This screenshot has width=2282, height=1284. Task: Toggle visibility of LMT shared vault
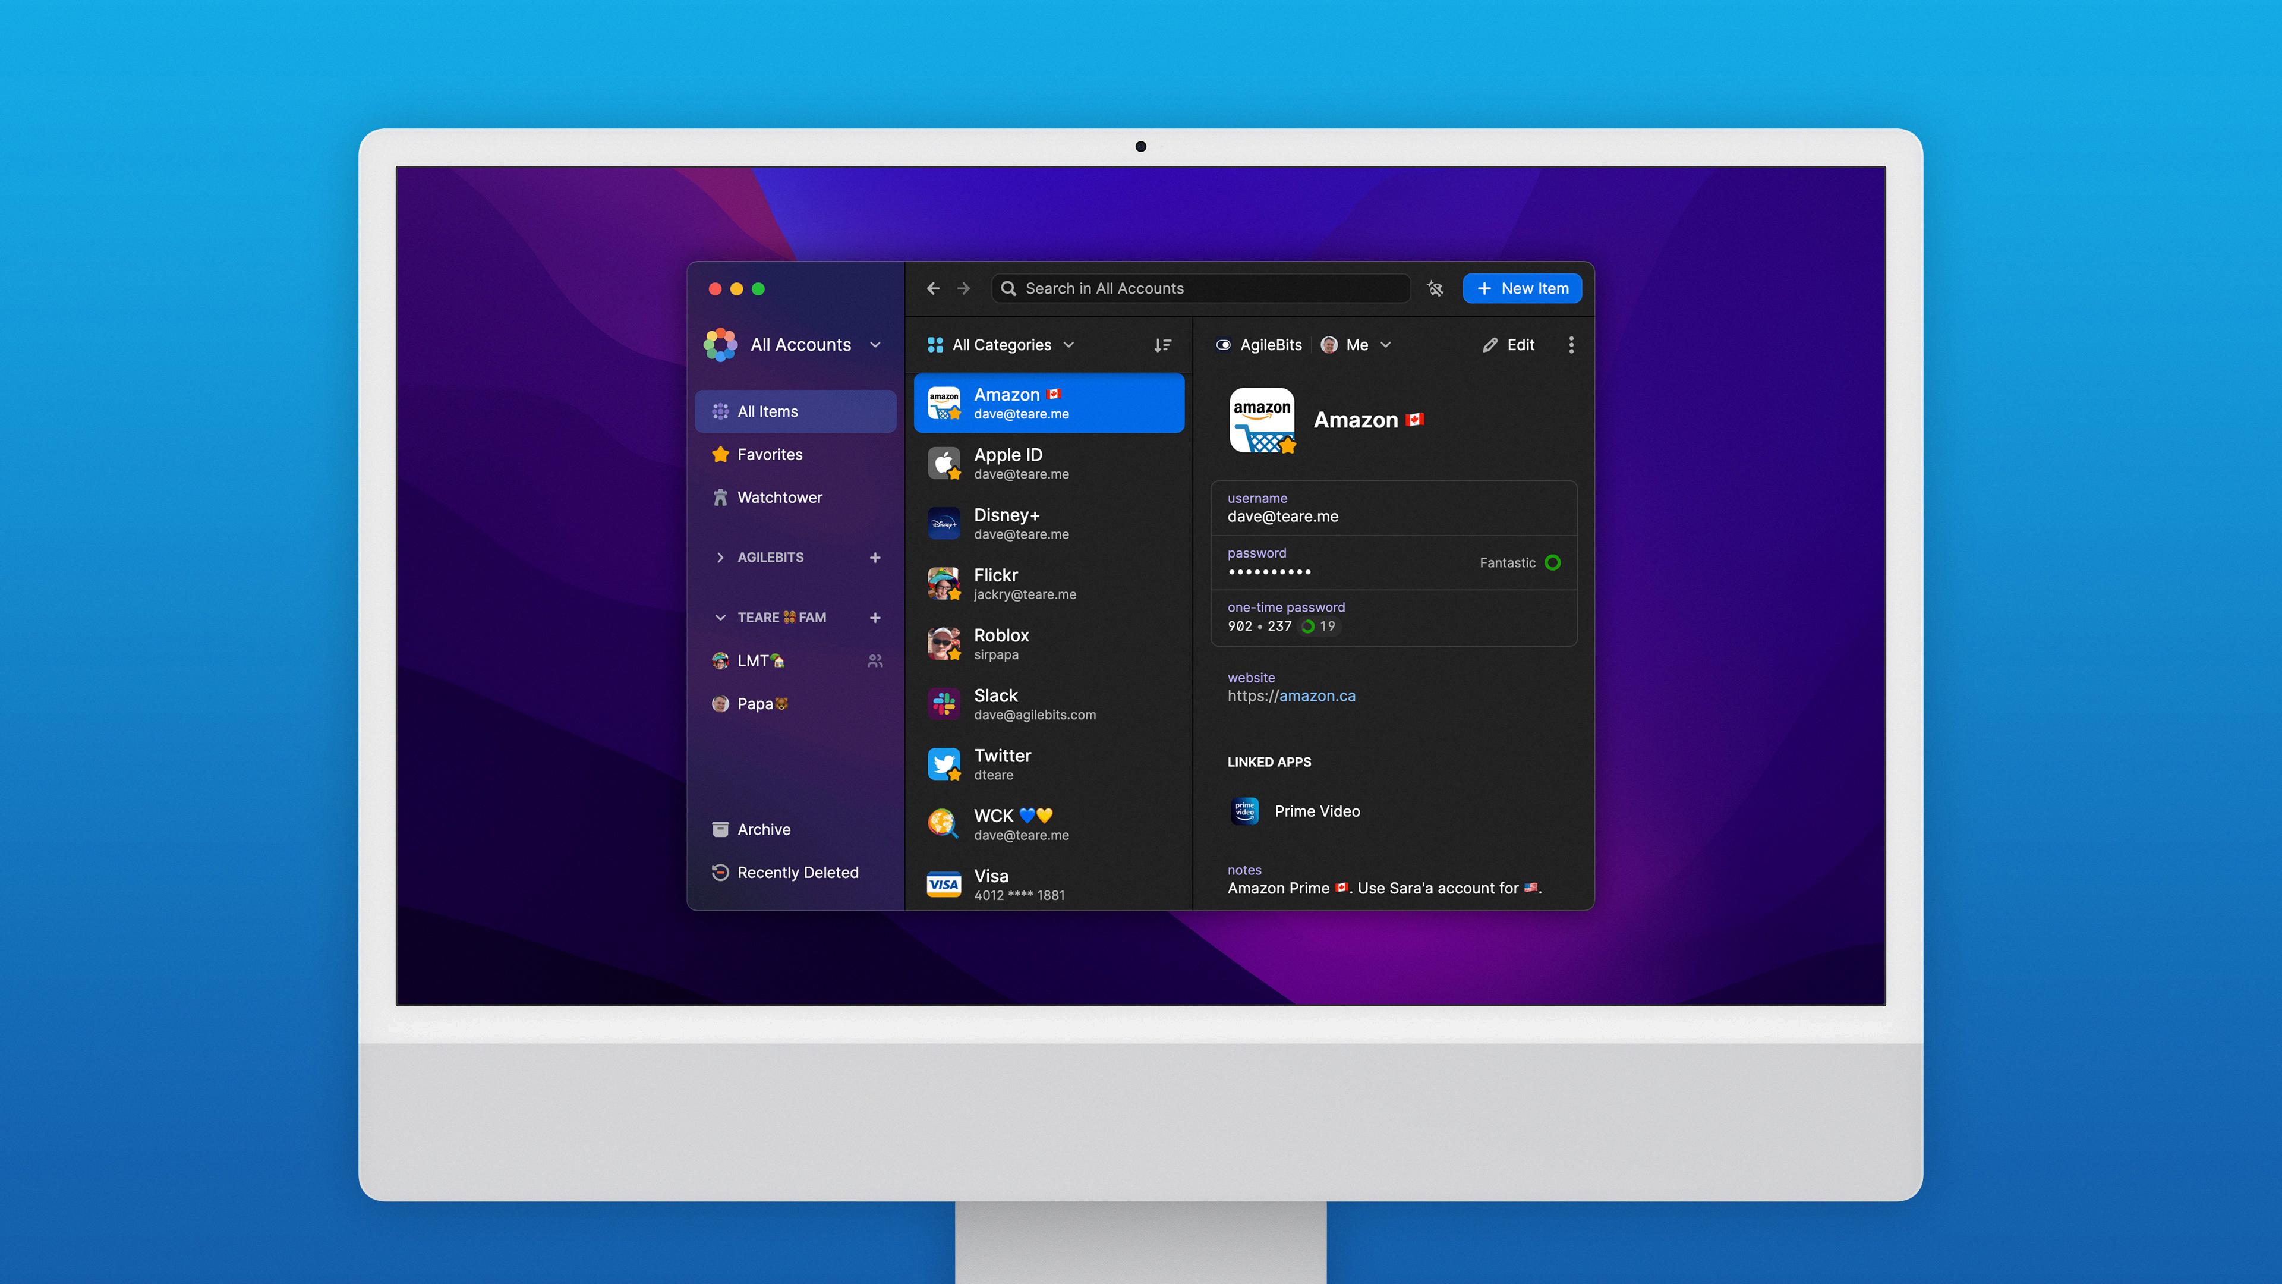[x=876, y=660]
